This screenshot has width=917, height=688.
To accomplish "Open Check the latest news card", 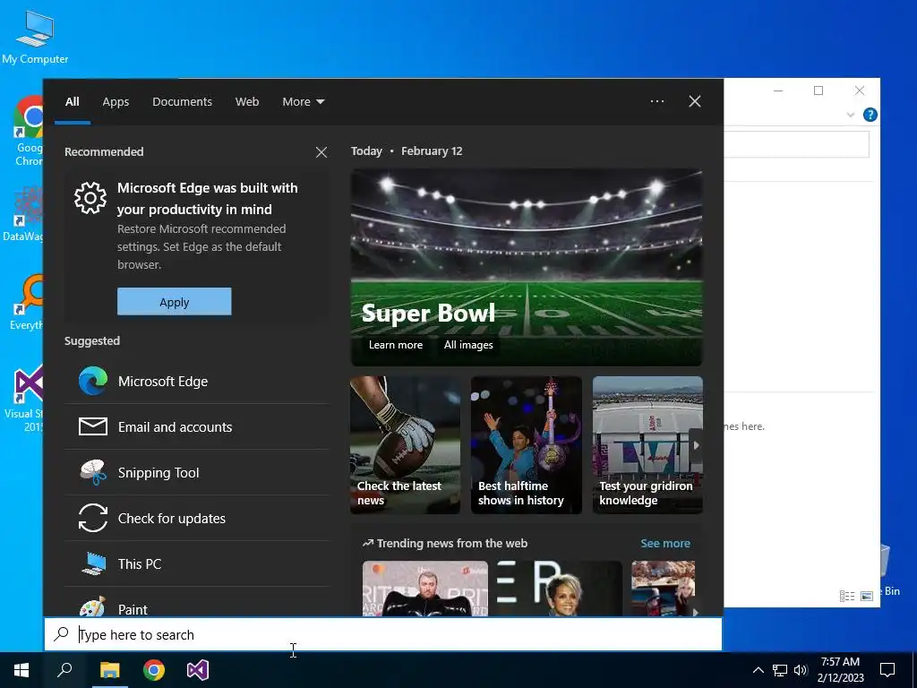I will (x=406, y=445).
